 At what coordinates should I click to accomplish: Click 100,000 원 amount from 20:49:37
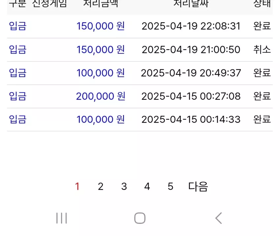pos(100,73)
